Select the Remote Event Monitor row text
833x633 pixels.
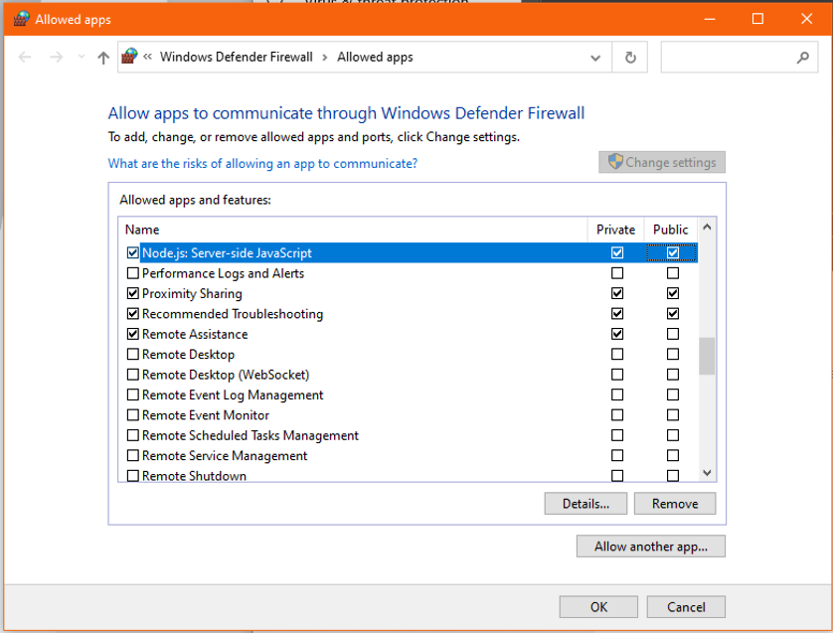click(x=206, y=415)
